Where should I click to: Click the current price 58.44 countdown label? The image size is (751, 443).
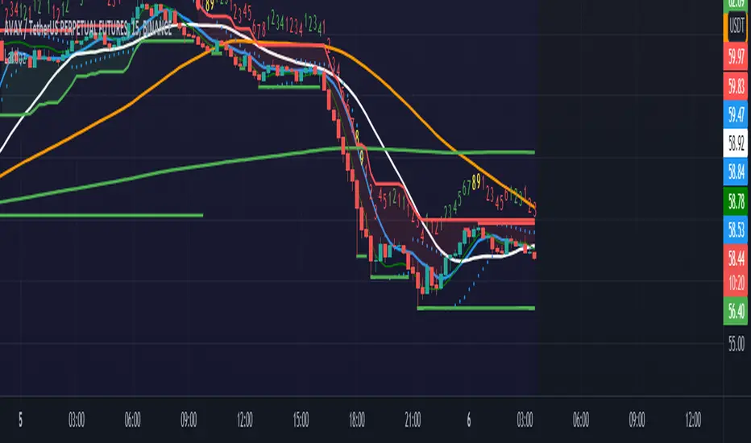click(x=736, y=271)
